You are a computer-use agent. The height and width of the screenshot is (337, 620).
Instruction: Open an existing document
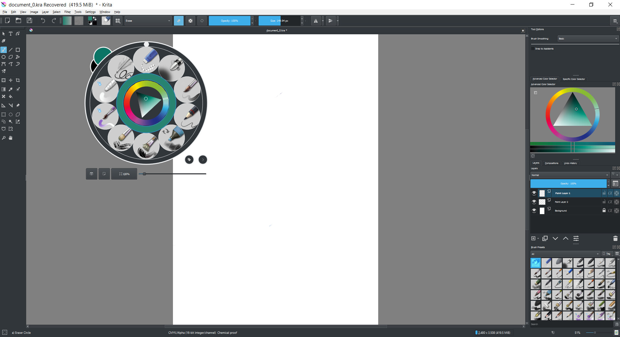pos(18,21)
